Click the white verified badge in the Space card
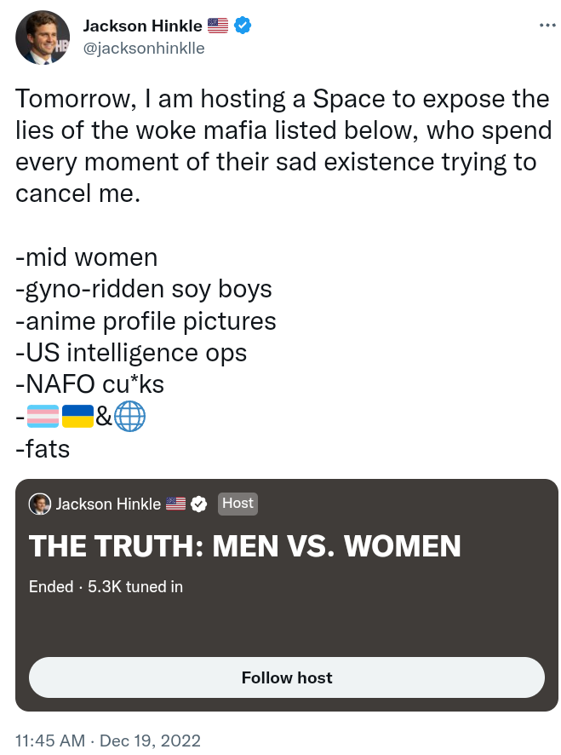561x755 pixels. click(x=198, y=504)
